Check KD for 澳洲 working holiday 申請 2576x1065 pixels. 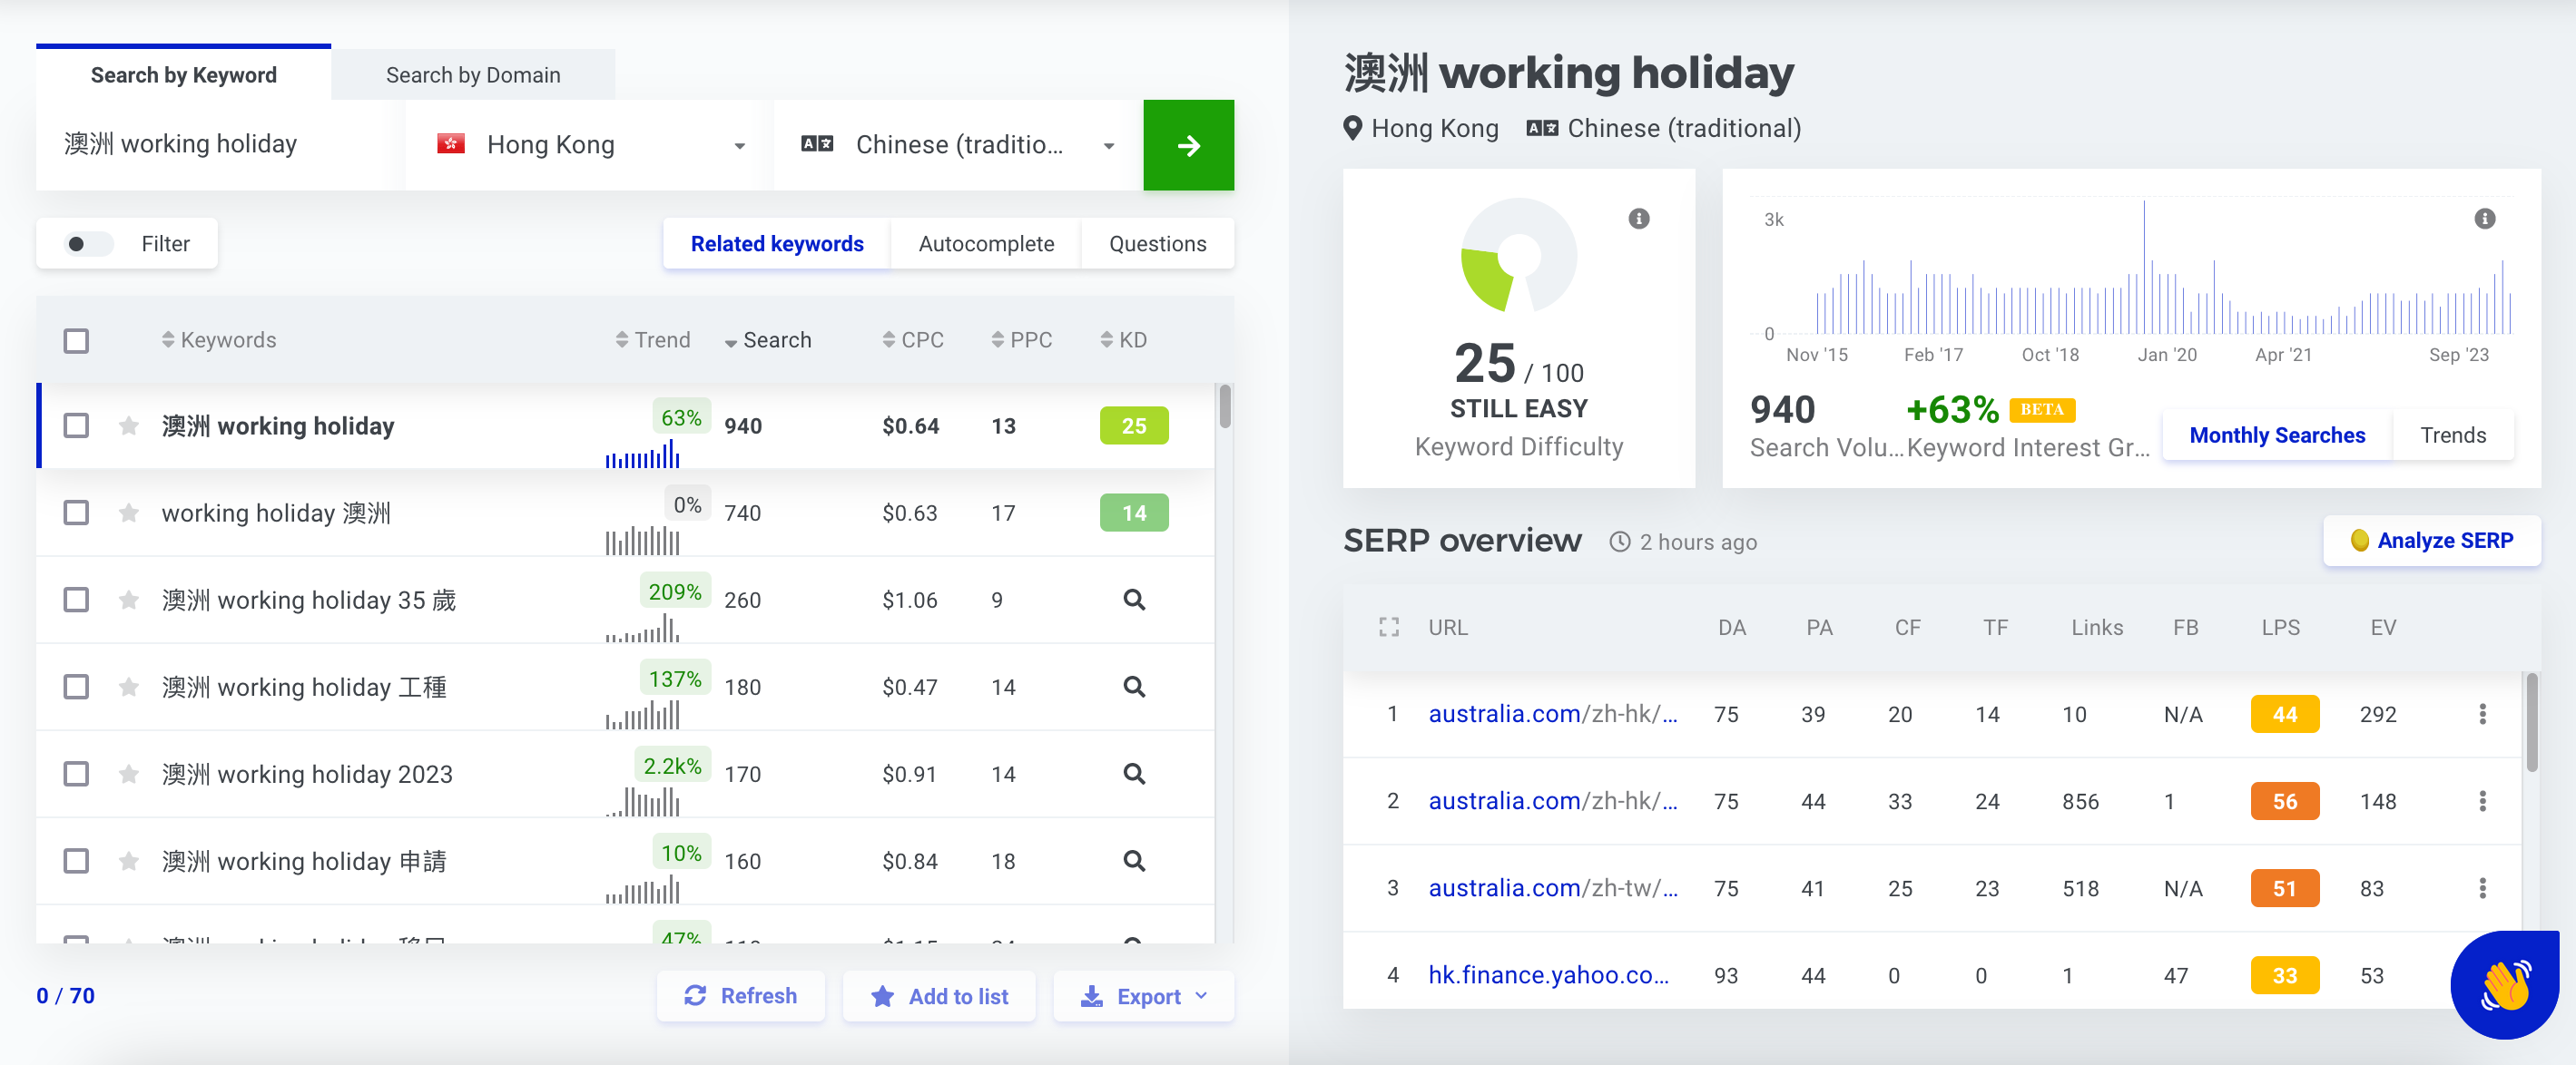pyautogui.click(x=1134, y=860)
